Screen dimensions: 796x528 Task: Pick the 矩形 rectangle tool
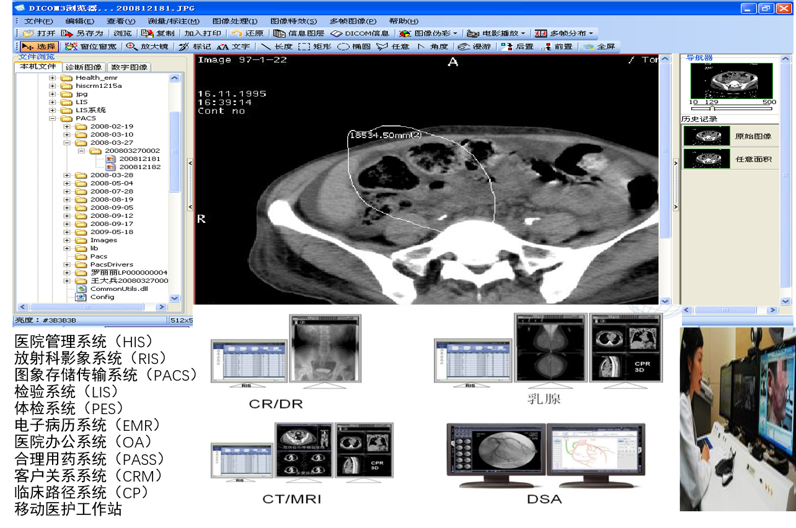point(314,46)
